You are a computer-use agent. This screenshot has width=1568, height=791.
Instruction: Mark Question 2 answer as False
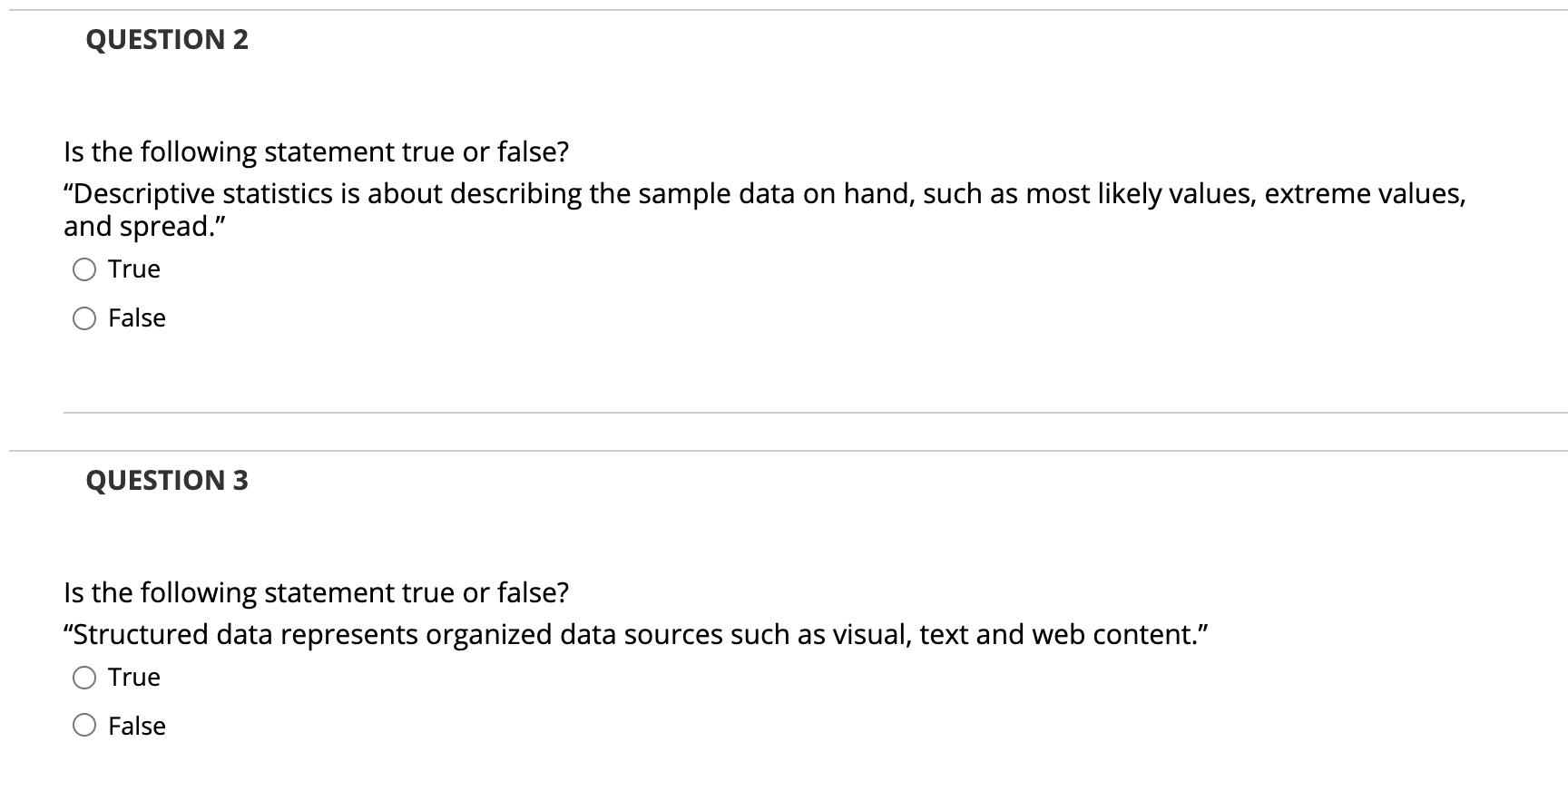tap(83, 317)
